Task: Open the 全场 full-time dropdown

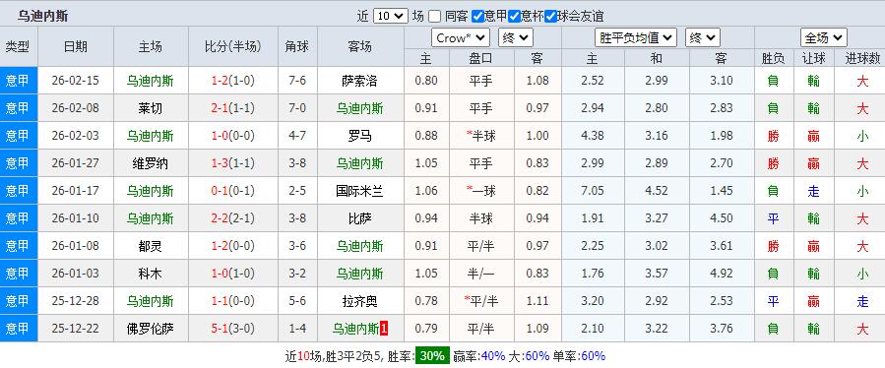Action: [824, 37]
